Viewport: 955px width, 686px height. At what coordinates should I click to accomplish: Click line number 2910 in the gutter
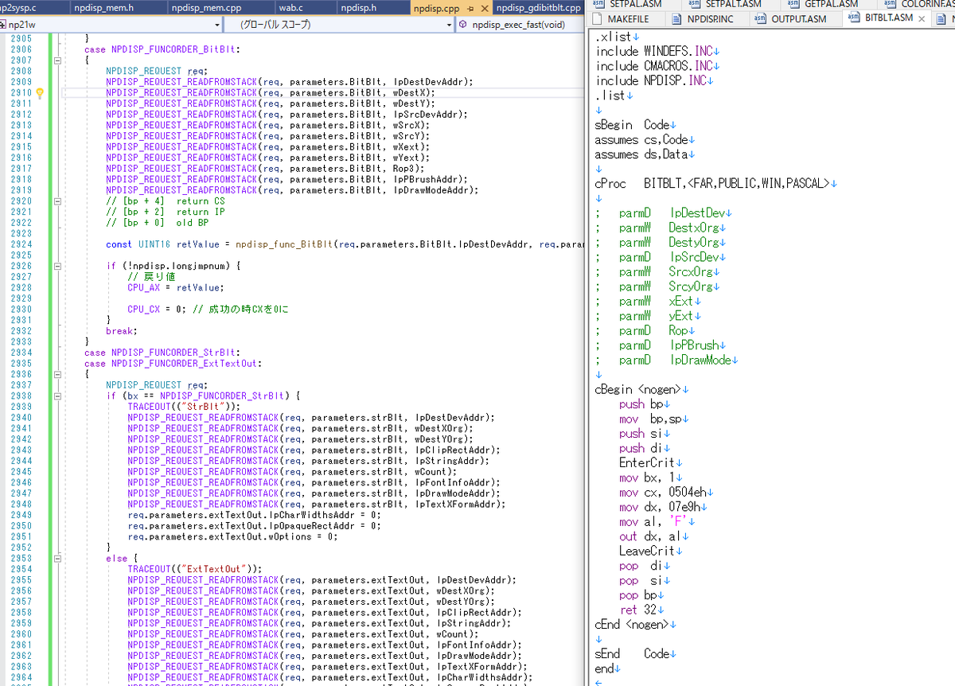(21, 92)
